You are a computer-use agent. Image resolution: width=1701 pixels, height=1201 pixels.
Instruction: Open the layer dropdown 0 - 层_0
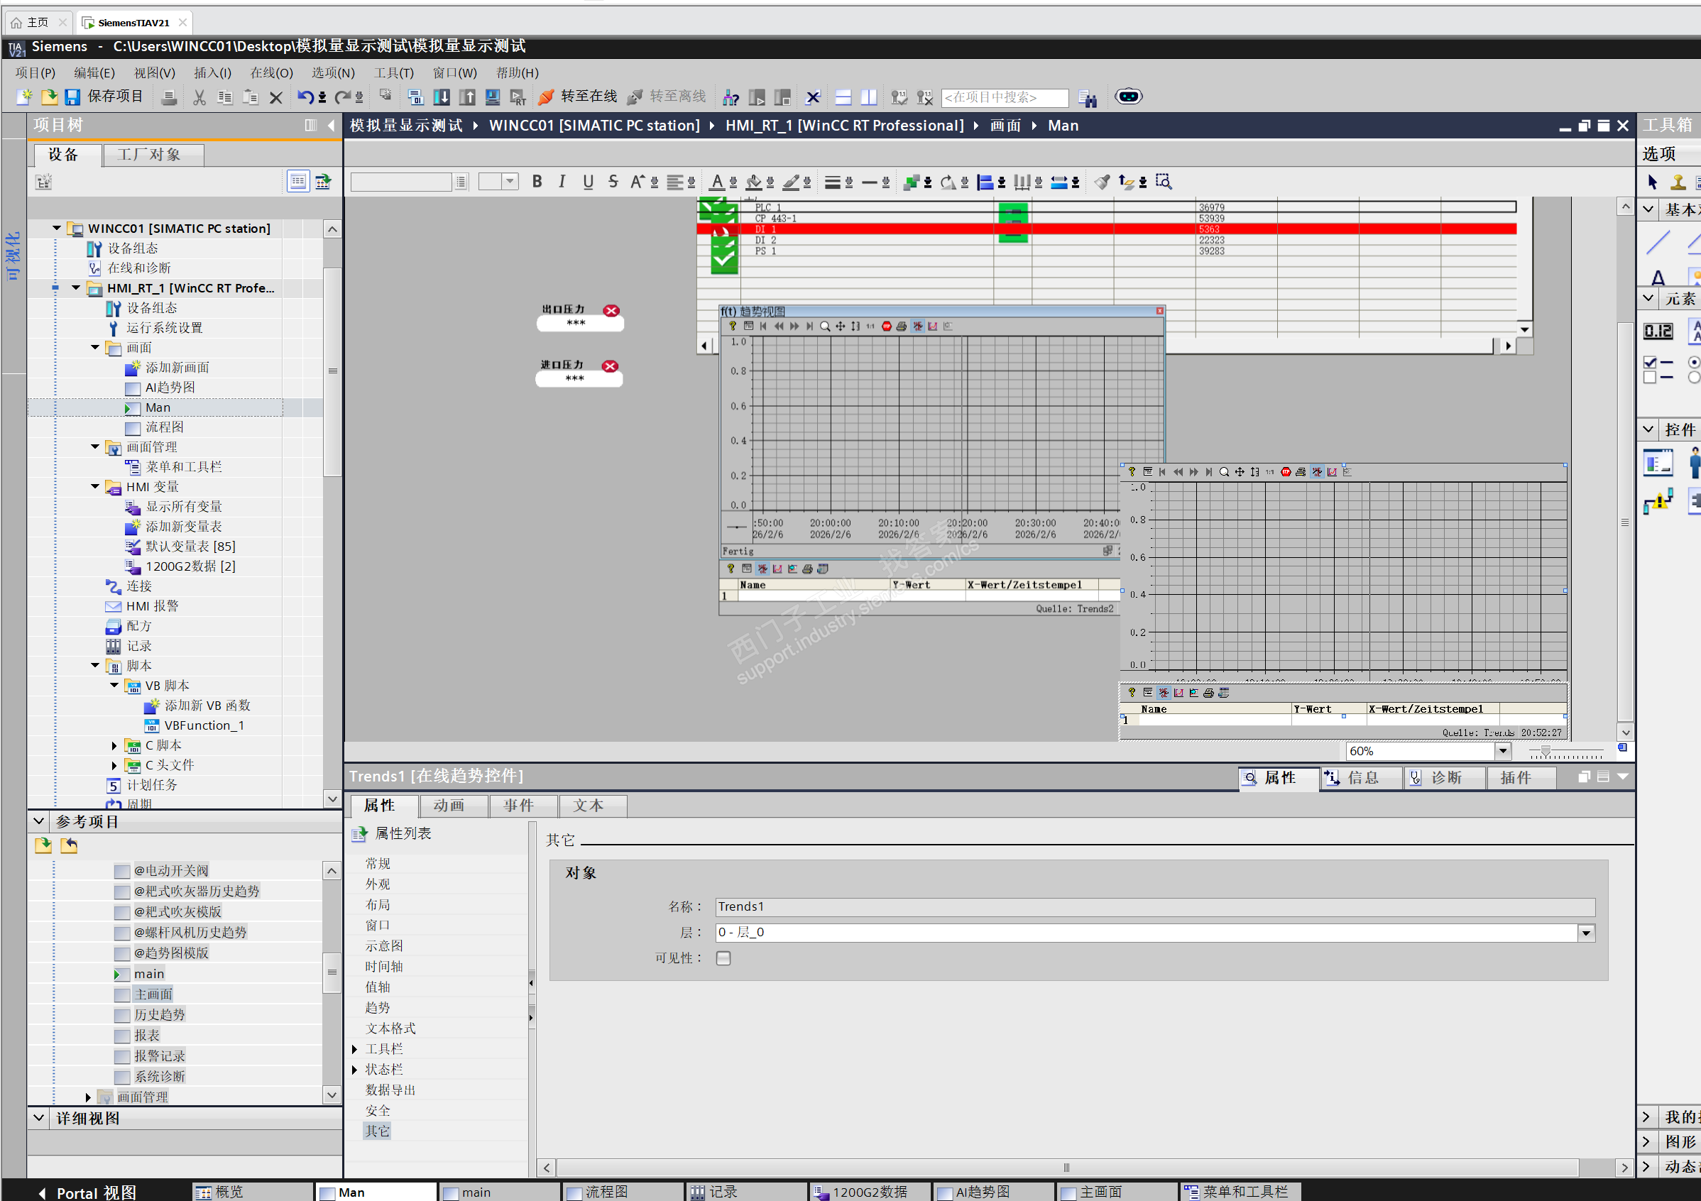click(1586, 933)
